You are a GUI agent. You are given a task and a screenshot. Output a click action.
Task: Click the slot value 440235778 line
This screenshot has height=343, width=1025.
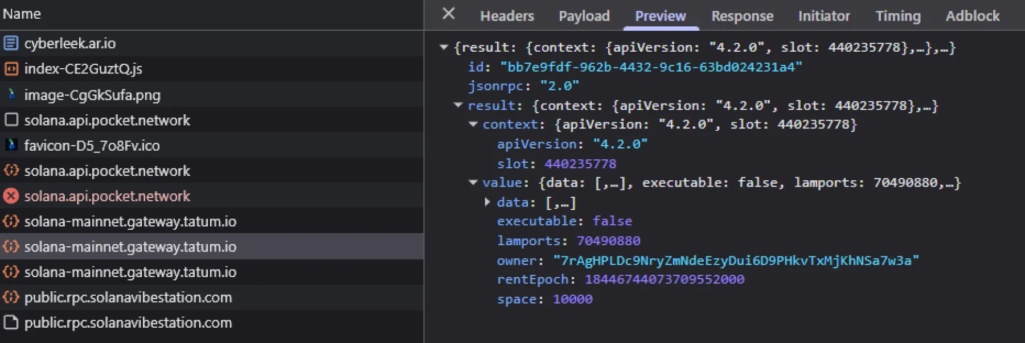coord(556,164)
